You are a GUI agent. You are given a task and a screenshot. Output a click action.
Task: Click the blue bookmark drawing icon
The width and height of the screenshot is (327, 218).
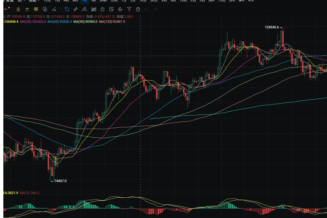click(67, 9)
